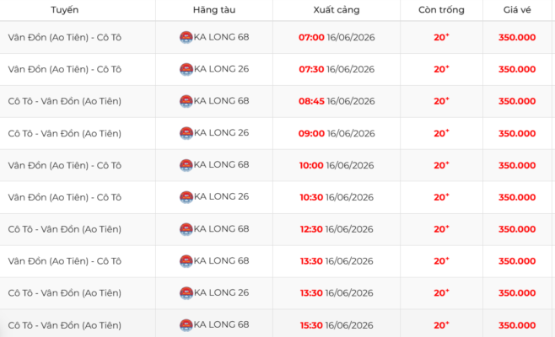Click the KA LONG 68 logo in 08:45 row
Viewport: 555px width, 337px height.
[x=186, y=101]
